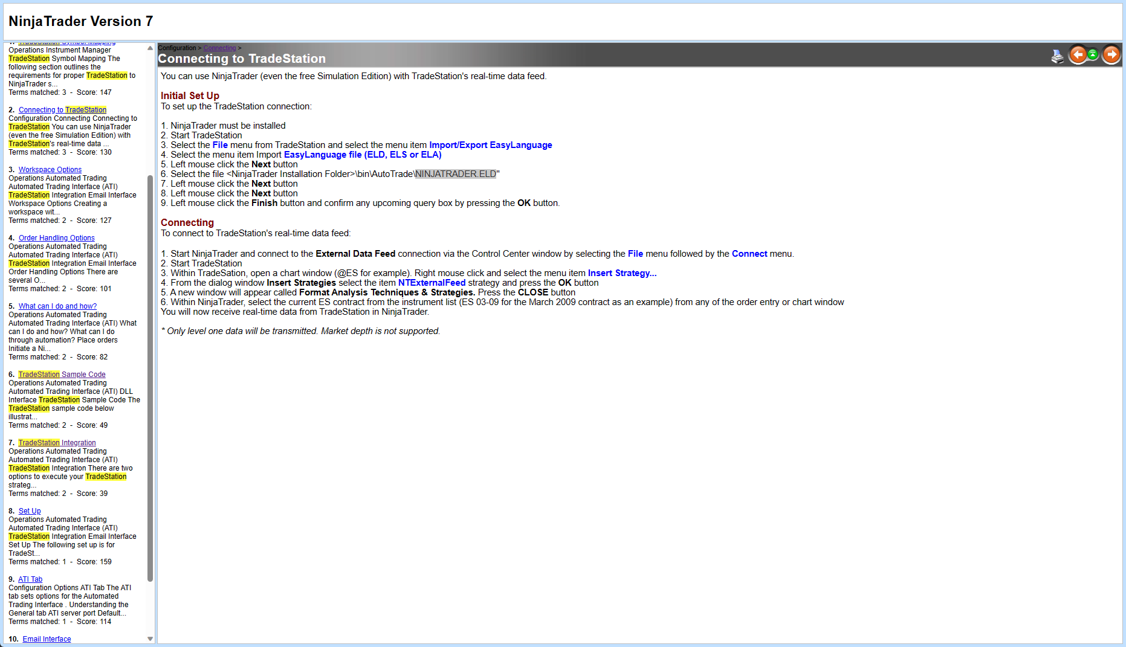This screenshot has height=647, width=1126.
Task: Navigate forward using the orange forward arrow
Action: (1111, 54)
